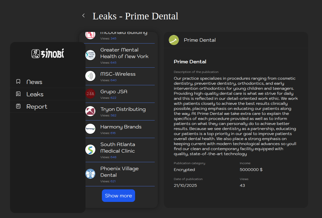The width and height of the screenshot is (322, 218).
Task: Click the back arrow beside Leaks title
Action: 84,16
